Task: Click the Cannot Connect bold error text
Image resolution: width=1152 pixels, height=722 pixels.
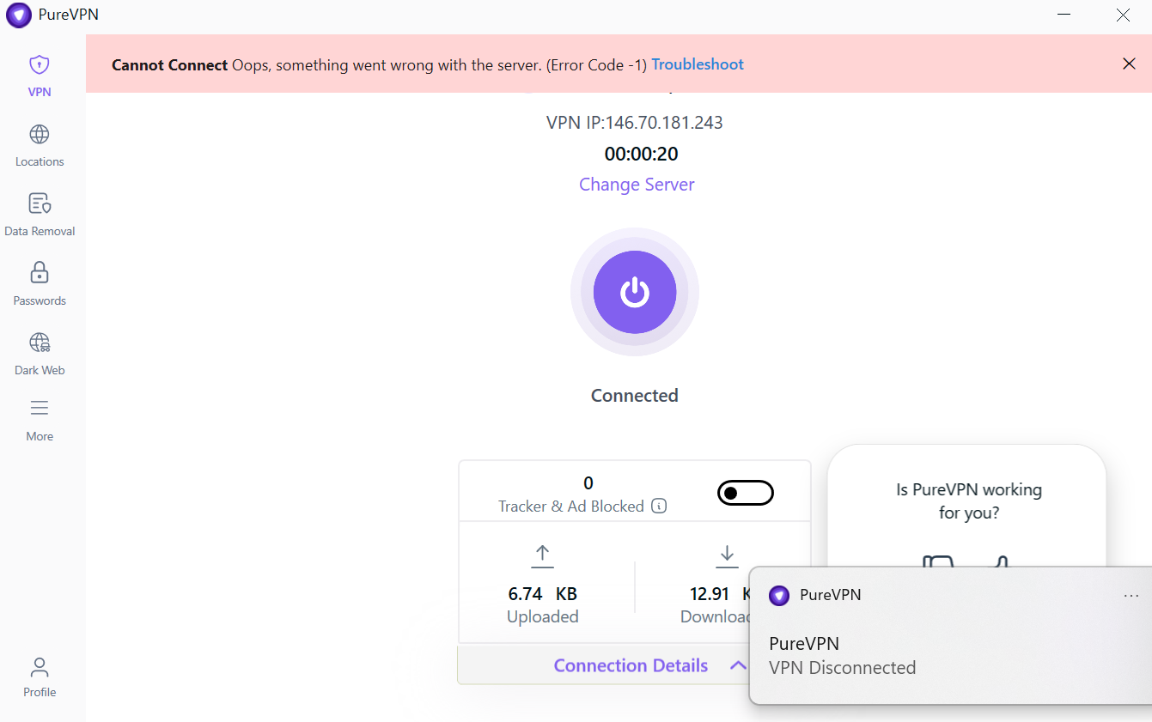Action: pyautogui.click(x=170, y=64)
